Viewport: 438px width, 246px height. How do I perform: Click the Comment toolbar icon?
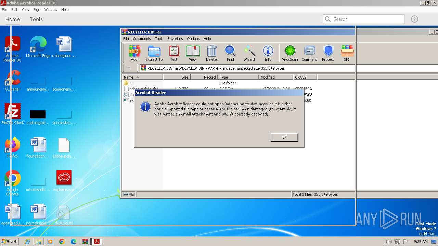pos(309,53)
